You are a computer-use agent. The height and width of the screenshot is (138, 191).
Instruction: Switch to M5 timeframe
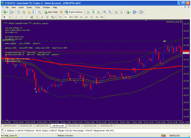(65, 17)
